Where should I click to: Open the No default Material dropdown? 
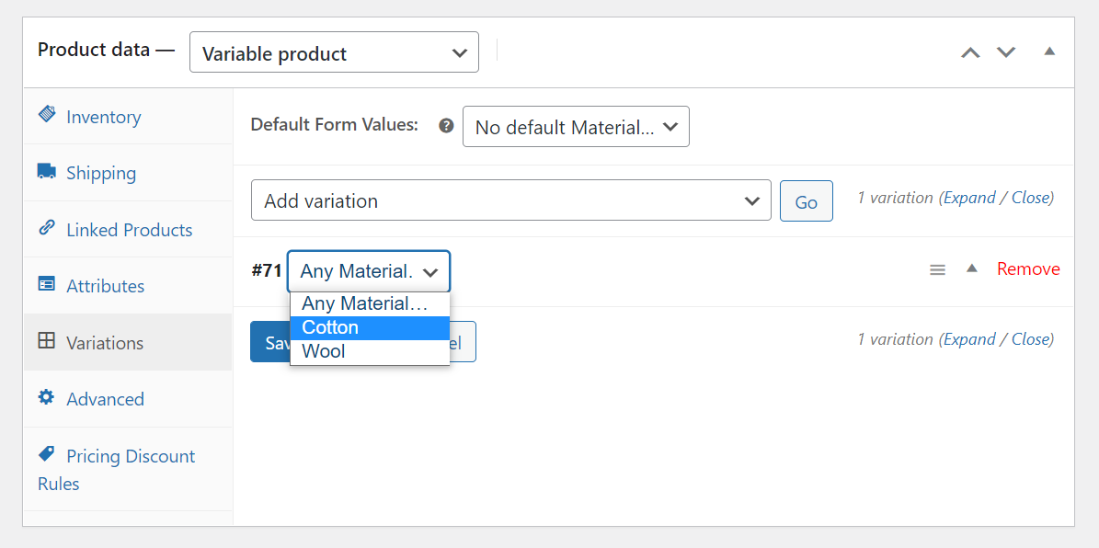pos(576,127)
